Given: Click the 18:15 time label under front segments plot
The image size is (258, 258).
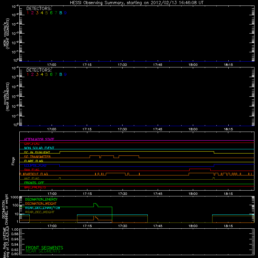Looking at the screenshot, I should point(228,65).
